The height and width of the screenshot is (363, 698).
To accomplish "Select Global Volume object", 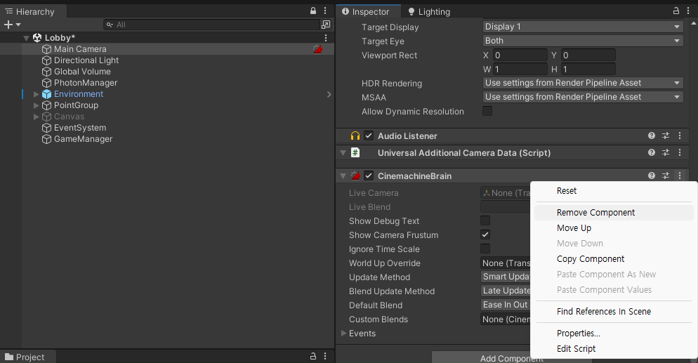I will [x=82, y=72].
